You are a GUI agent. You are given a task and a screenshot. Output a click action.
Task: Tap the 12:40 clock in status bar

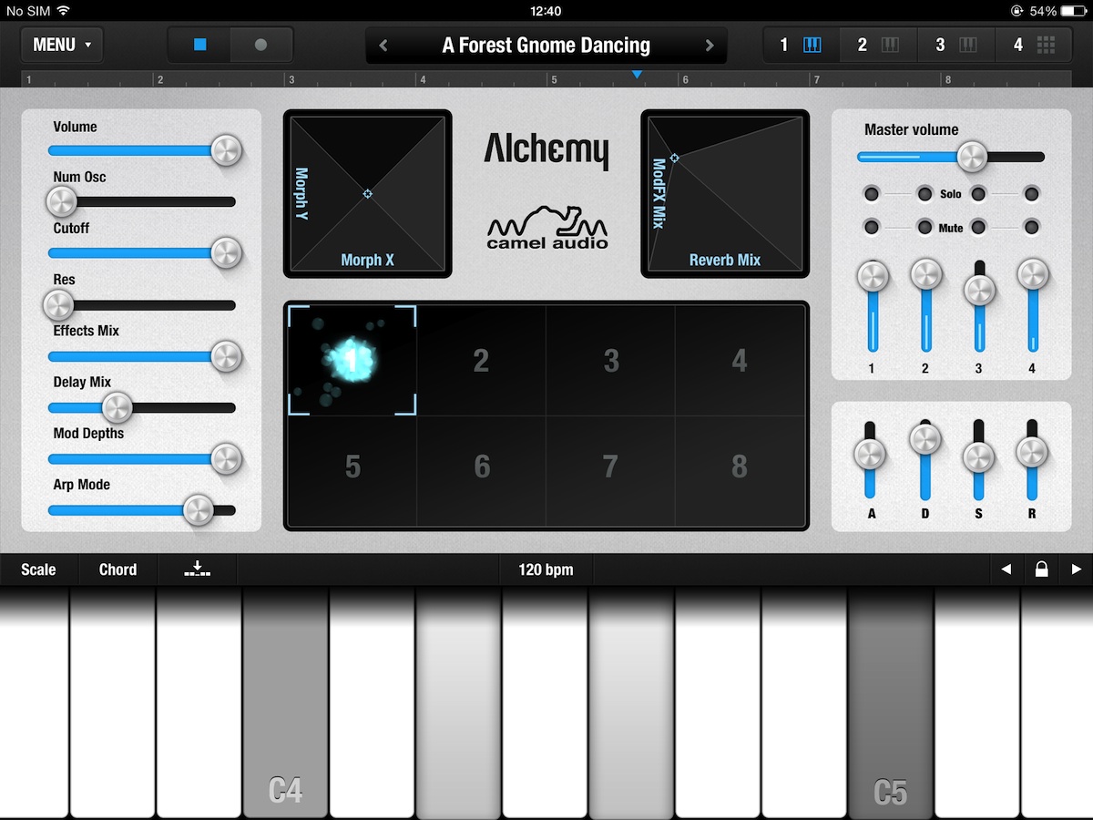click(546, 11)
